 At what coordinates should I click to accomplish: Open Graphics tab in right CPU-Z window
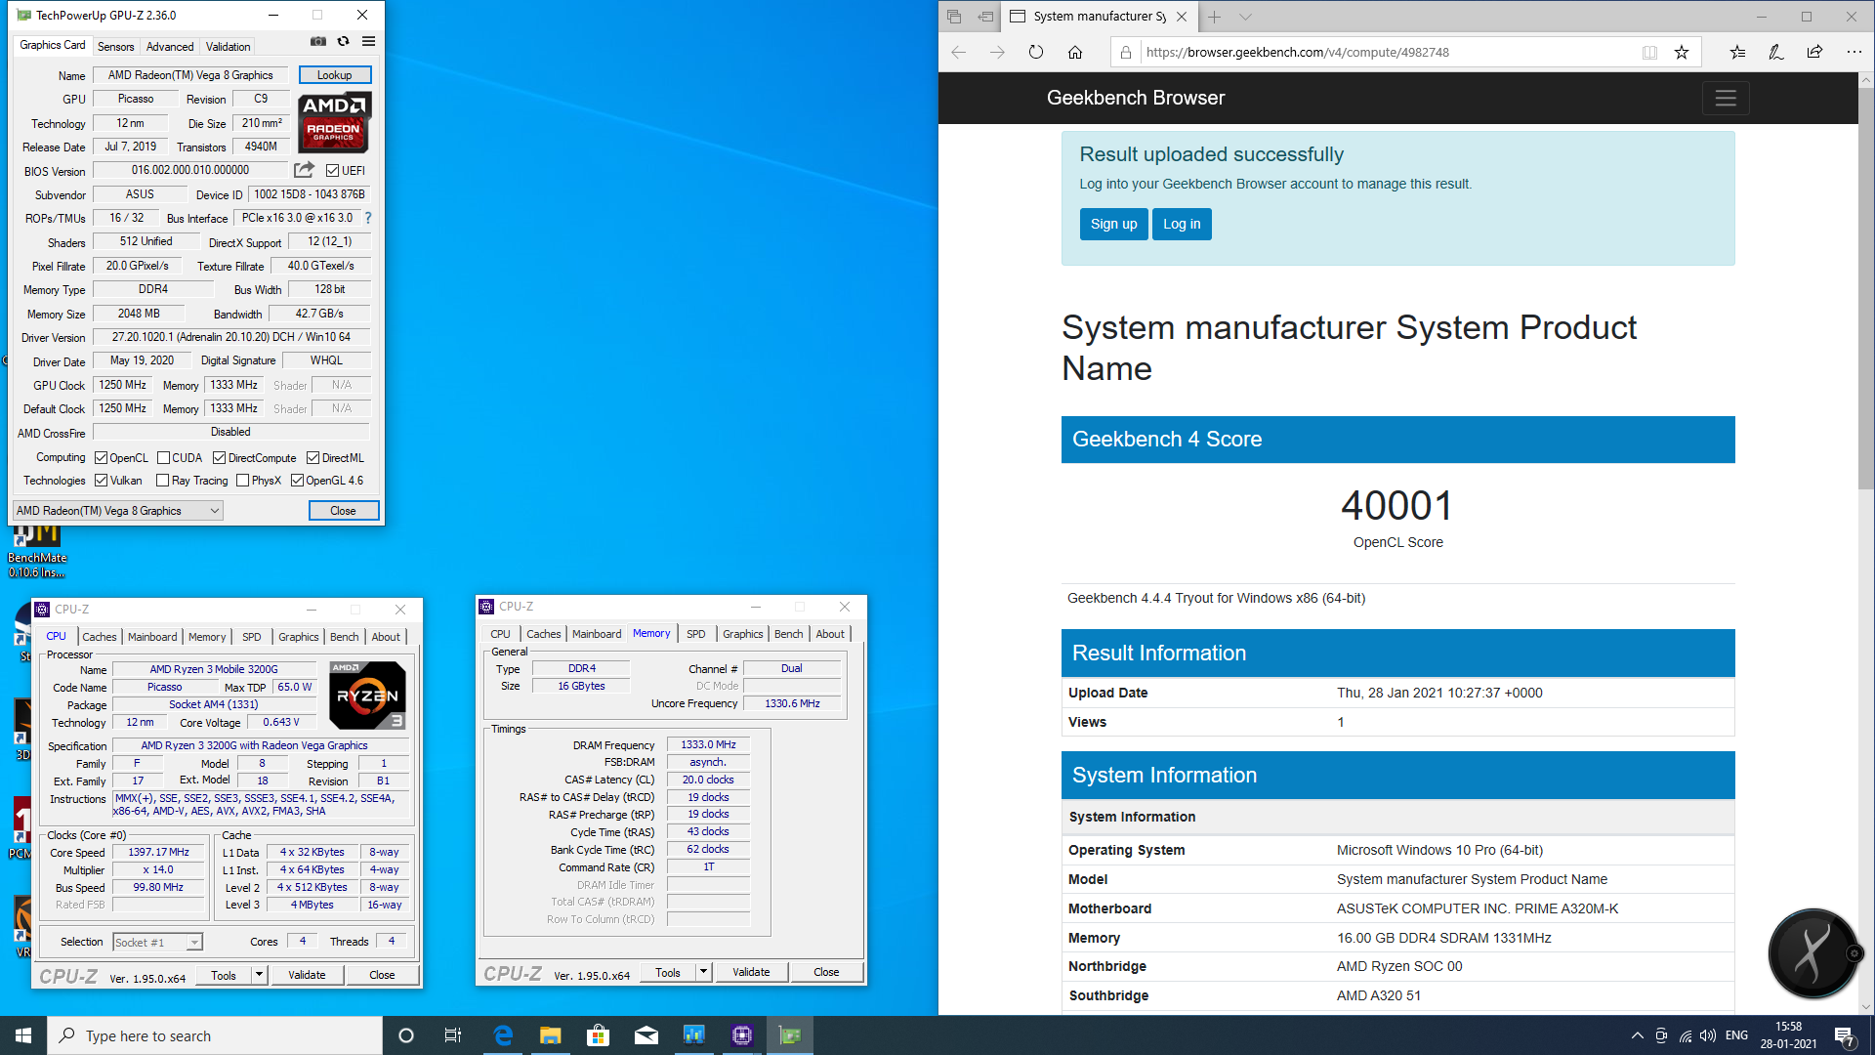[742, 634]
